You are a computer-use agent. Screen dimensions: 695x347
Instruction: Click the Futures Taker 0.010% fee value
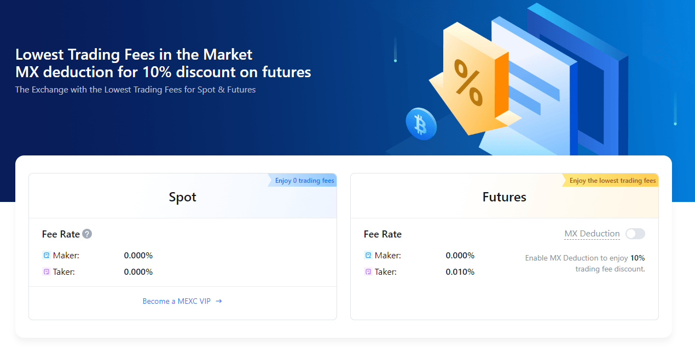[460, 271]
